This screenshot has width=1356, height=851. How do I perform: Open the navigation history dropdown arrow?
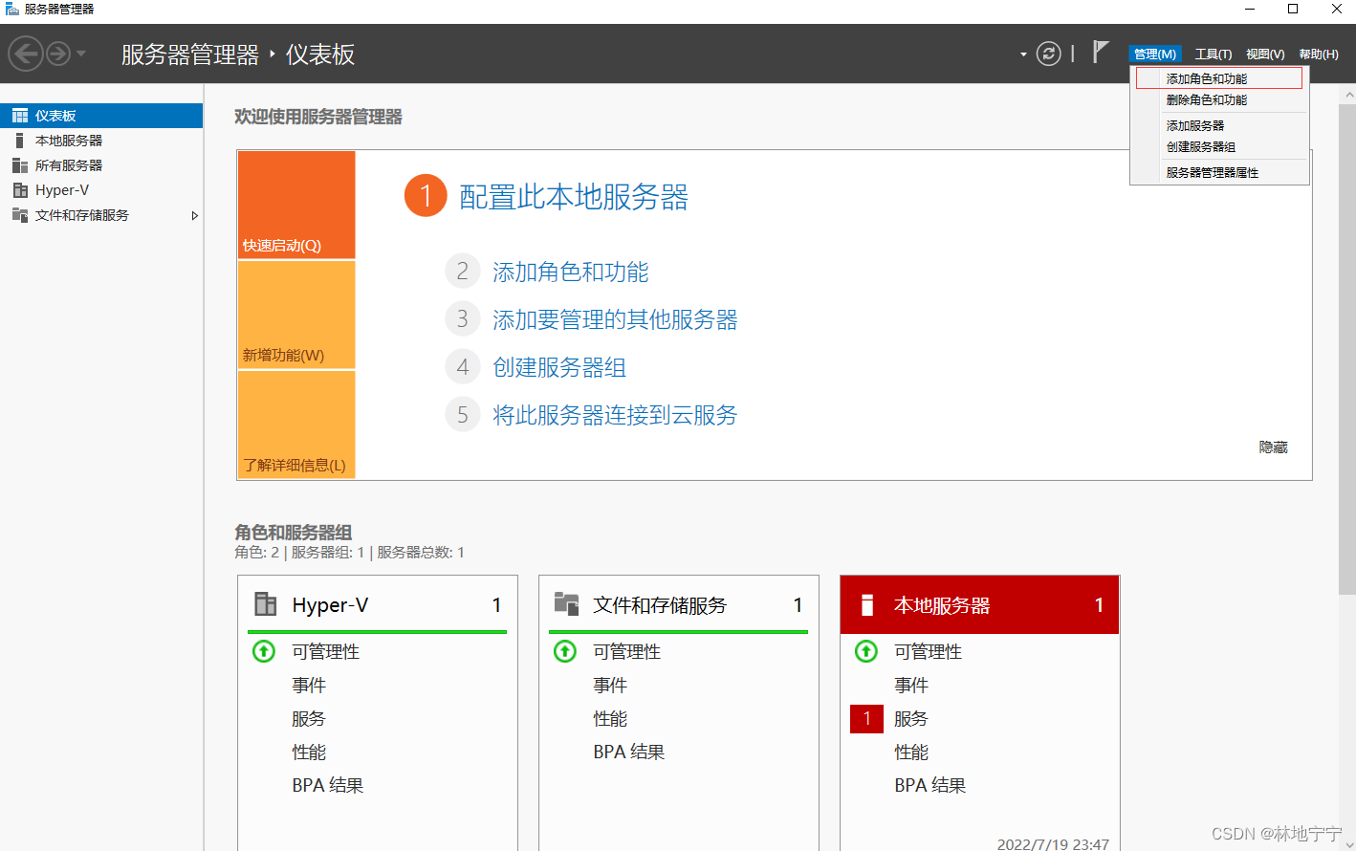click(81, 54)
